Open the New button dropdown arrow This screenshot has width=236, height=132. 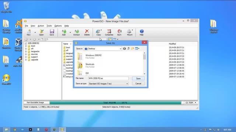(x=35, y=32)
